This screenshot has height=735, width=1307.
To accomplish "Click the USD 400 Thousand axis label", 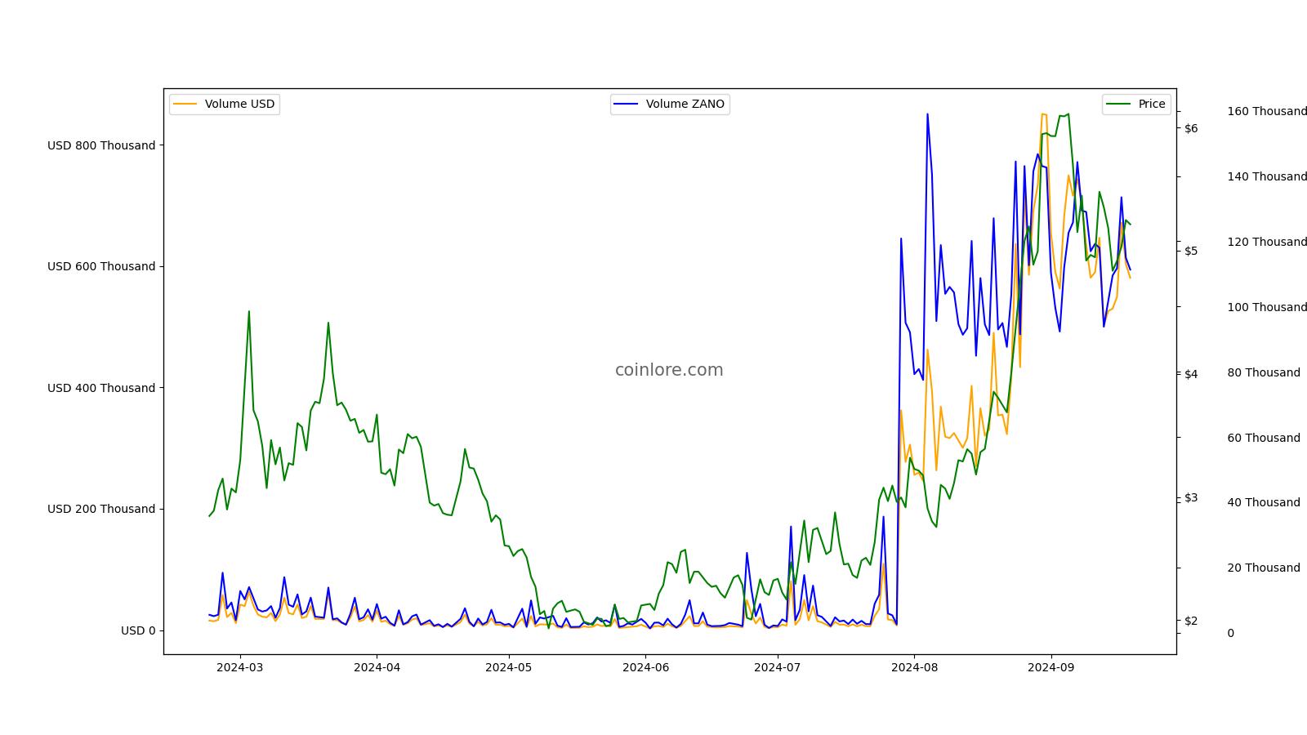I will pos(101,388).
